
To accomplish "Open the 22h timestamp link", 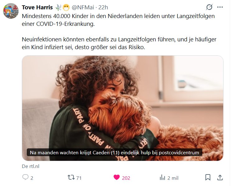I will click(x=103, y=7).
